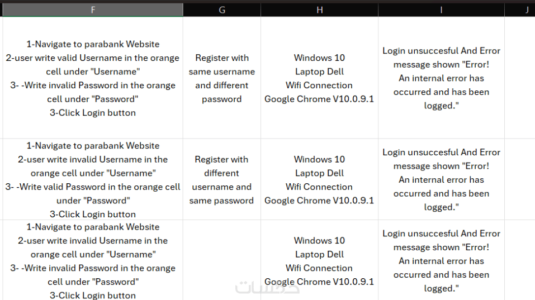This screenshot has width=535, height=300.
Task: Click empty cell below "Register with different username"
Action: click(x=222, y=261)
